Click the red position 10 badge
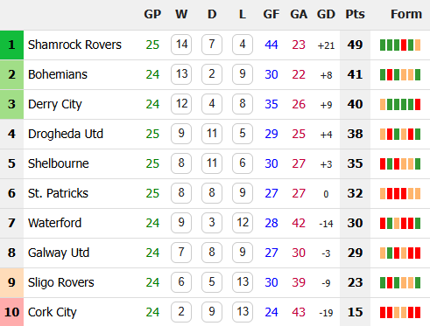This screenshot has height=326, width=430. click(11, 312)
